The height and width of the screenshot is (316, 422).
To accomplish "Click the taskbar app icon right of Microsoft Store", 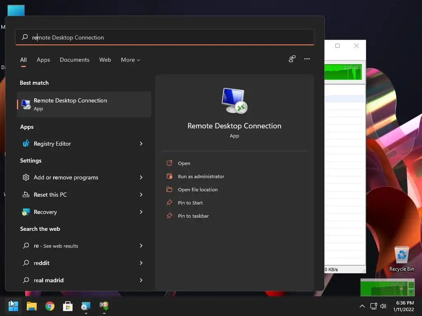I will click(86, 306).
